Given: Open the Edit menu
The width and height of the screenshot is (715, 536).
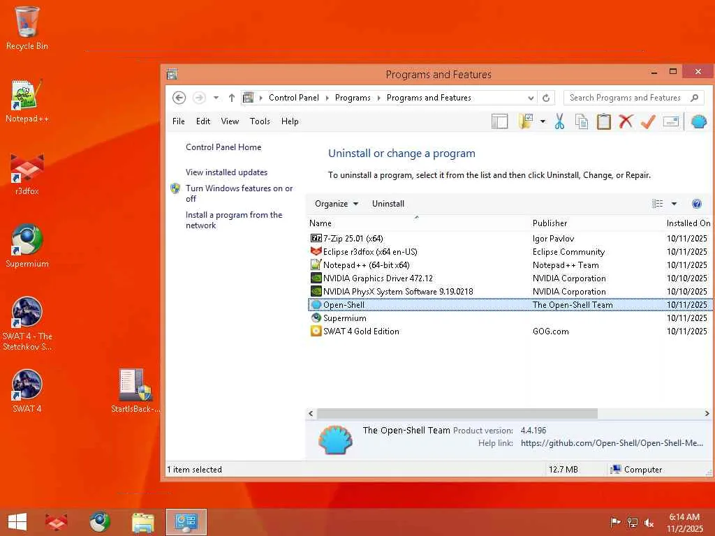Looking at the screenshot, I should pos(203,121).
